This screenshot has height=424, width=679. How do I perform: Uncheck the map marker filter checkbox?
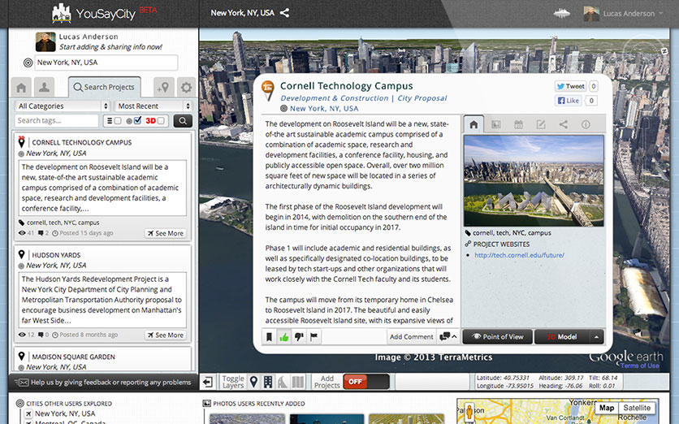[138, 120]
